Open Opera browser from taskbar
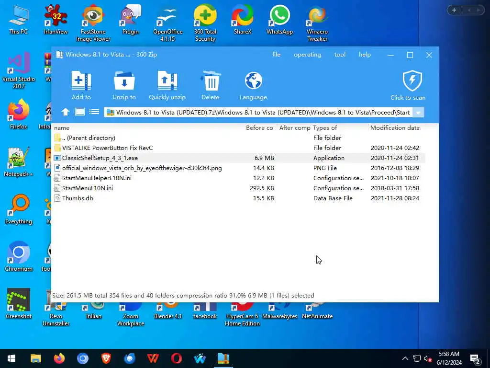The image size is (490, 368). [176, 358]
